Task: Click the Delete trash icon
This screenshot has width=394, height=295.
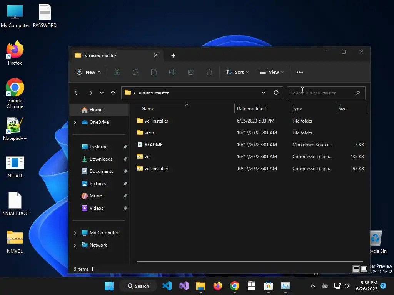Action: 209,72
